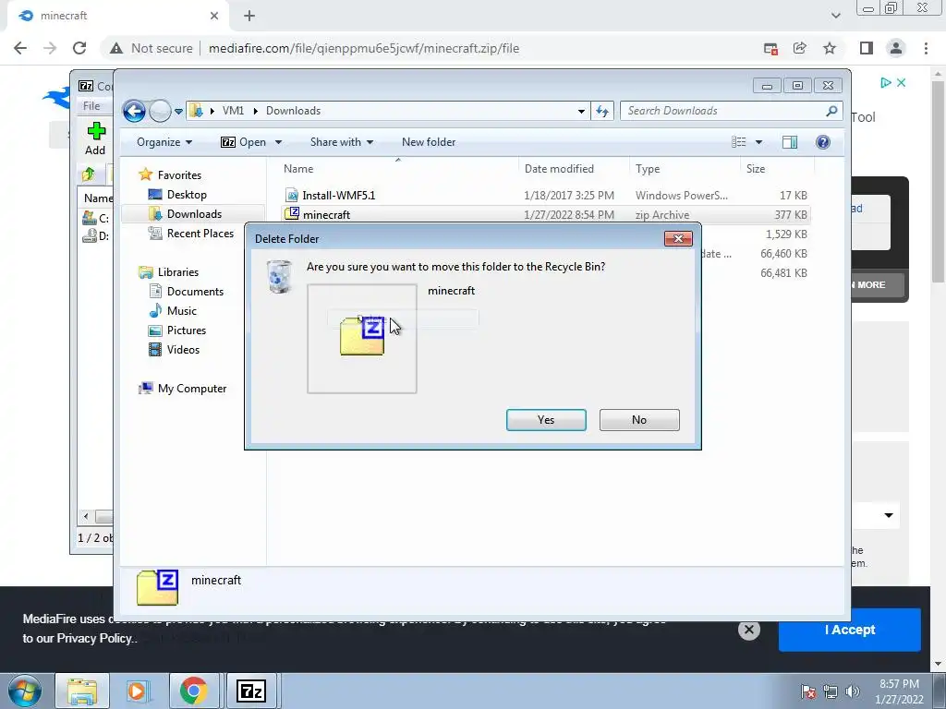Click the share page icon in Chrome
Viewport: 946px width, 709px height.
coord(800,48)
